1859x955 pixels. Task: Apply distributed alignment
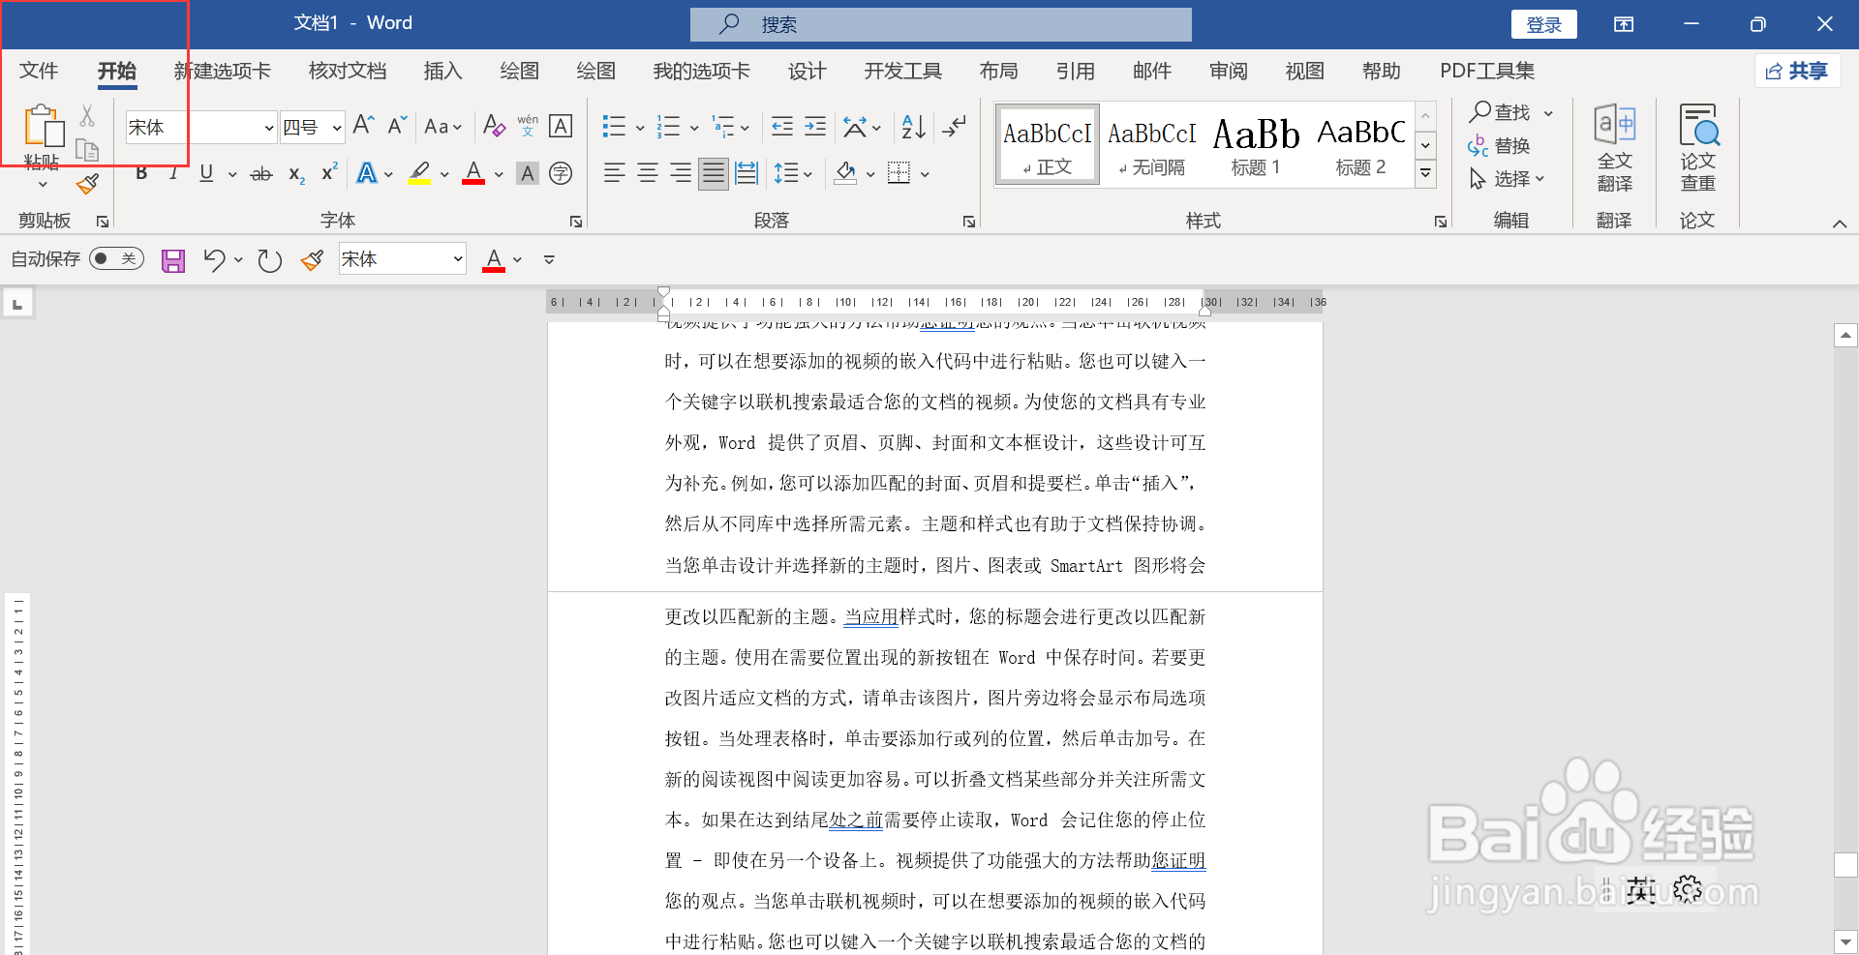(x=747, y=173)
